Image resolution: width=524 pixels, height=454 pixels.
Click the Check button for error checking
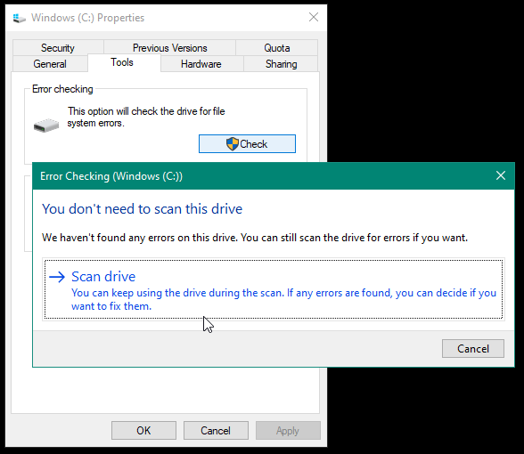(247, 144)
